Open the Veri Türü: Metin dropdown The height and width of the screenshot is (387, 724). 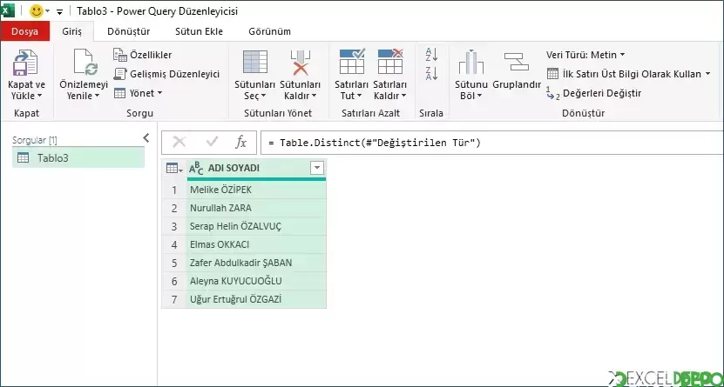(x=585, y=55)
